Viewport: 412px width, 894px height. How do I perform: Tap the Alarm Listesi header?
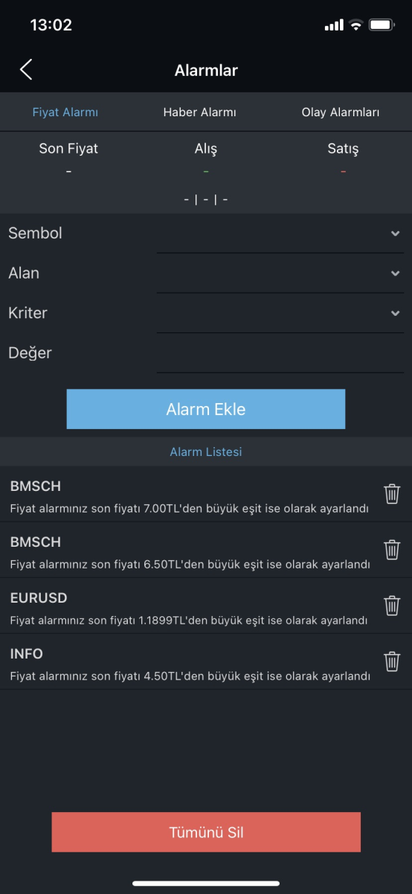(206, 451)
